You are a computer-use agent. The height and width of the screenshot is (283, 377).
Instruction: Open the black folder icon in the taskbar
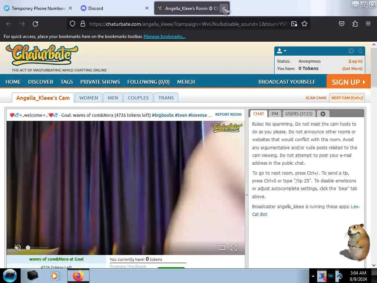(32, 276)
